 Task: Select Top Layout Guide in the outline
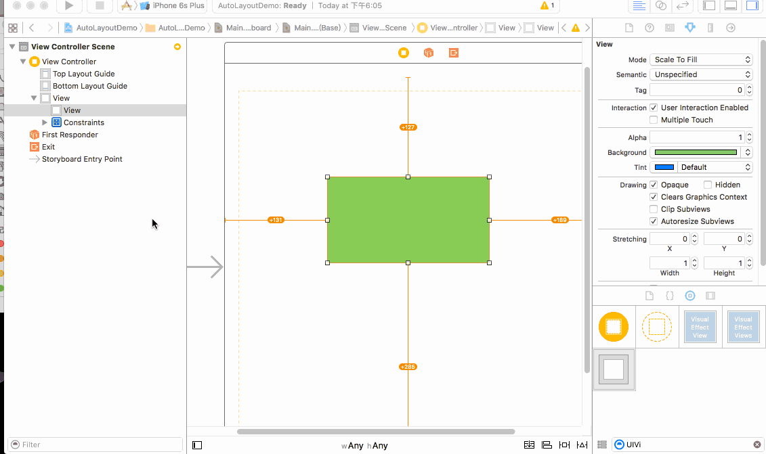[83, 74]
